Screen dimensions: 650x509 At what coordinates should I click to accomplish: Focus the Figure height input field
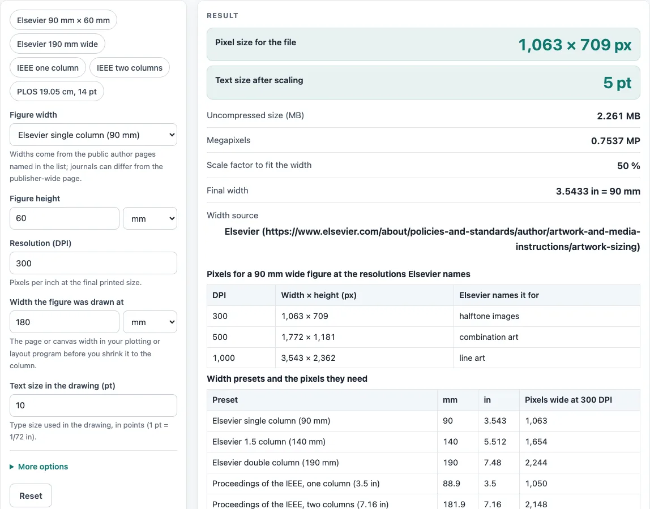pyautogui.click(x=64, y=218)
